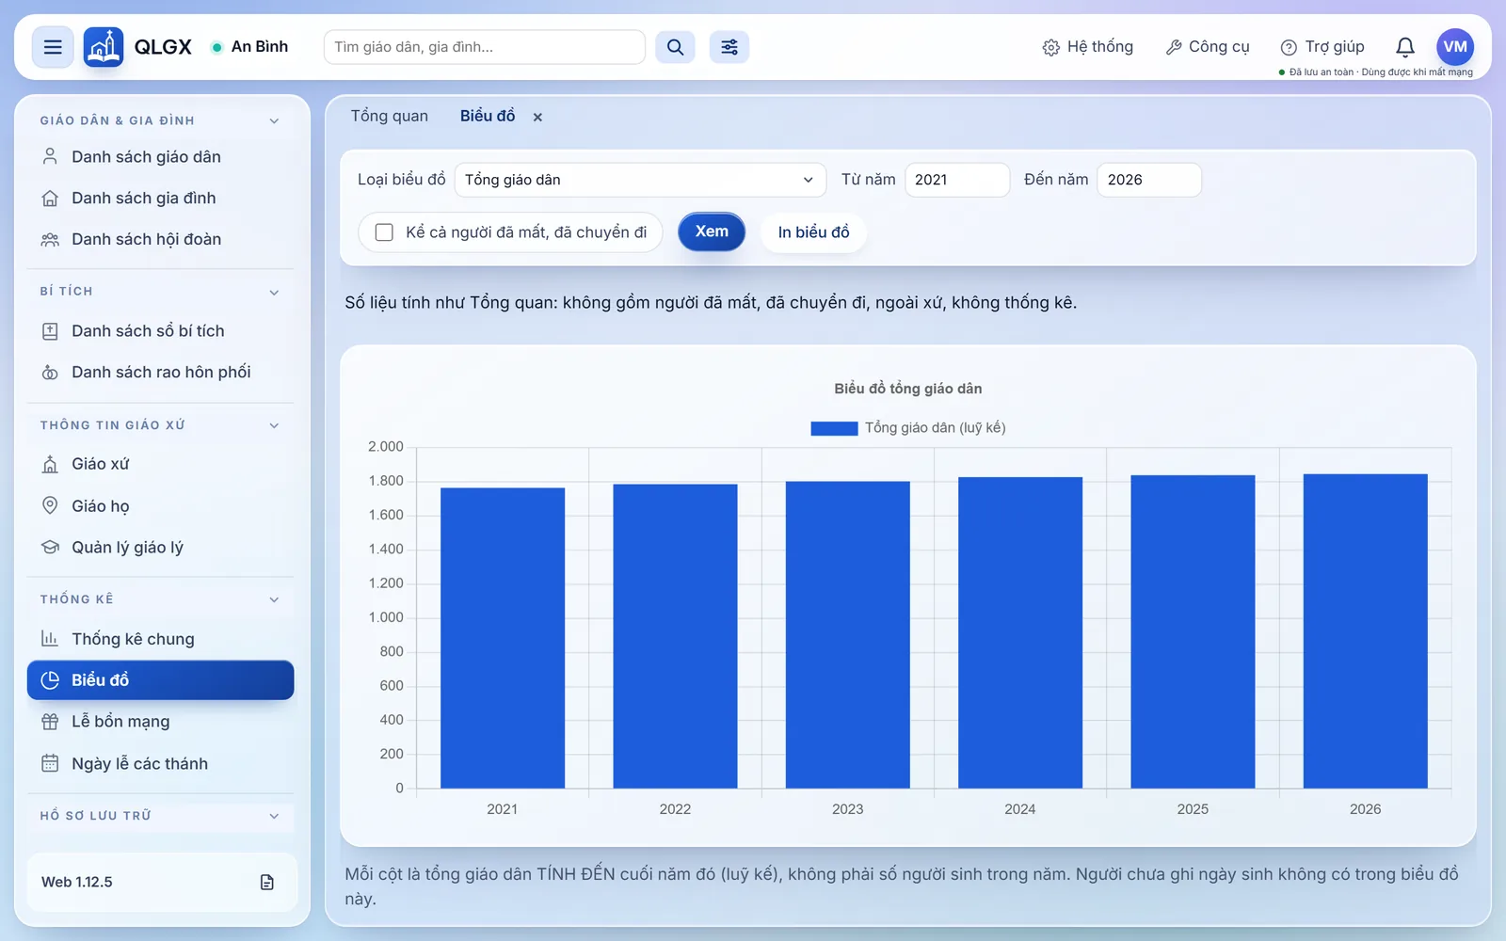Open Giáo họ page
The image size is (1506, 941).
point(161,506)
